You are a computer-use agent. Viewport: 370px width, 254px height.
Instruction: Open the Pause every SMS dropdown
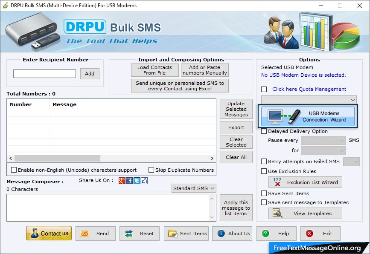pos(323,141)
